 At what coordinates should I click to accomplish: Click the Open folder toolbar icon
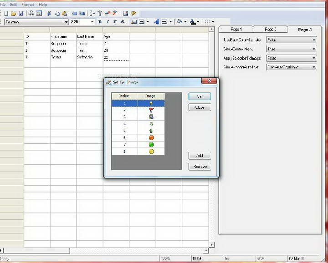click(14, 14)
